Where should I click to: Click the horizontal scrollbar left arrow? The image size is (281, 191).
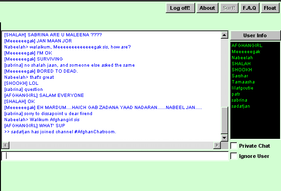pyautogui.click(x=5, y=145)
